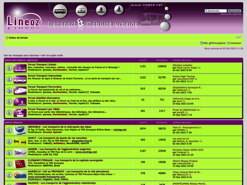The width and height of the screenshot is (247, 185).
Task: Open CLERMONT-FERRAND transports forum title
Action: click(x=65, y=160)
